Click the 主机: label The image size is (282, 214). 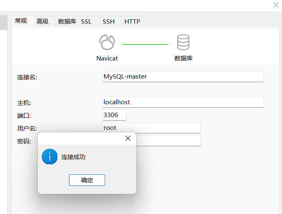pos(24,103)
